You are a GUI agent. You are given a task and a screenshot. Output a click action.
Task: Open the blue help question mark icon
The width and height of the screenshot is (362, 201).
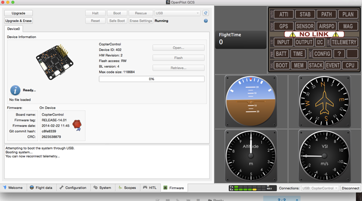coord(206,21)
